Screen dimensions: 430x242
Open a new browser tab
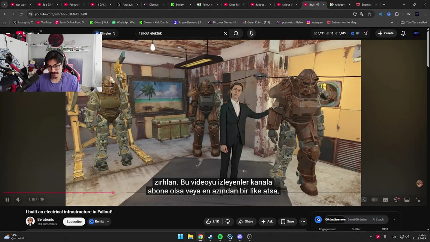pyautogui.click(x=384, y=5)
